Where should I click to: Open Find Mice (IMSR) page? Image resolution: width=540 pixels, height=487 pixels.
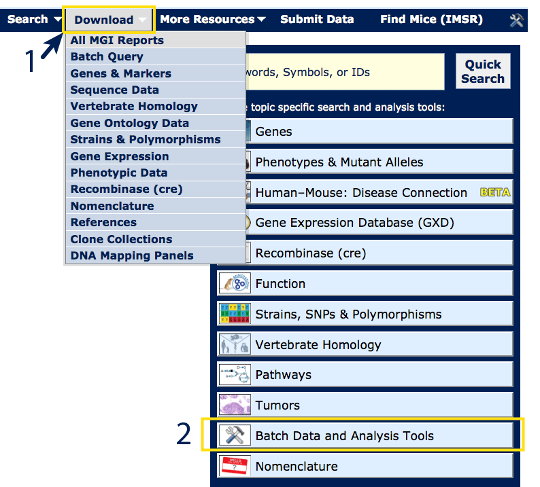point(431,20)
